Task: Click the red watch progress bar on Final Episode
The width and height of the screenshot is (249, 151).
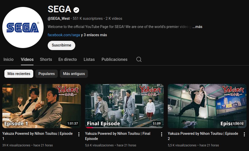Action: (89, 127)
